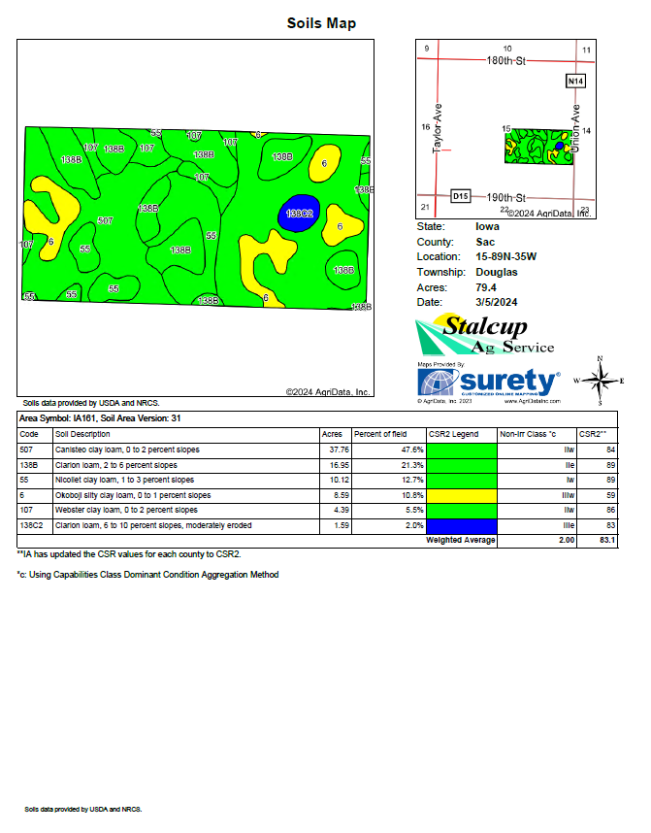Click the CSR2 update footnote
This screenshot has height=833, width=651.
click(x=129, y=554)
